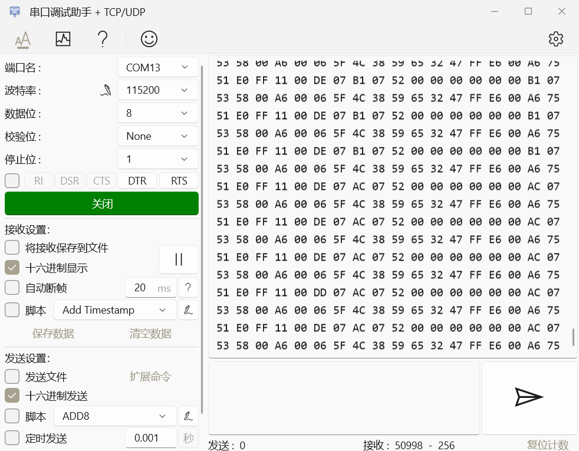
Task: Open the Add Timestamp script dropdown
Action: [x=115, y=310]
